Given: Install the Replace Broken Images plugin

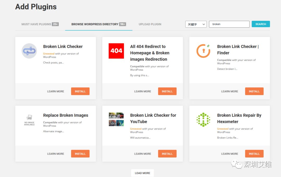Looking at the screenshot, I should click(x=80, y=154).
